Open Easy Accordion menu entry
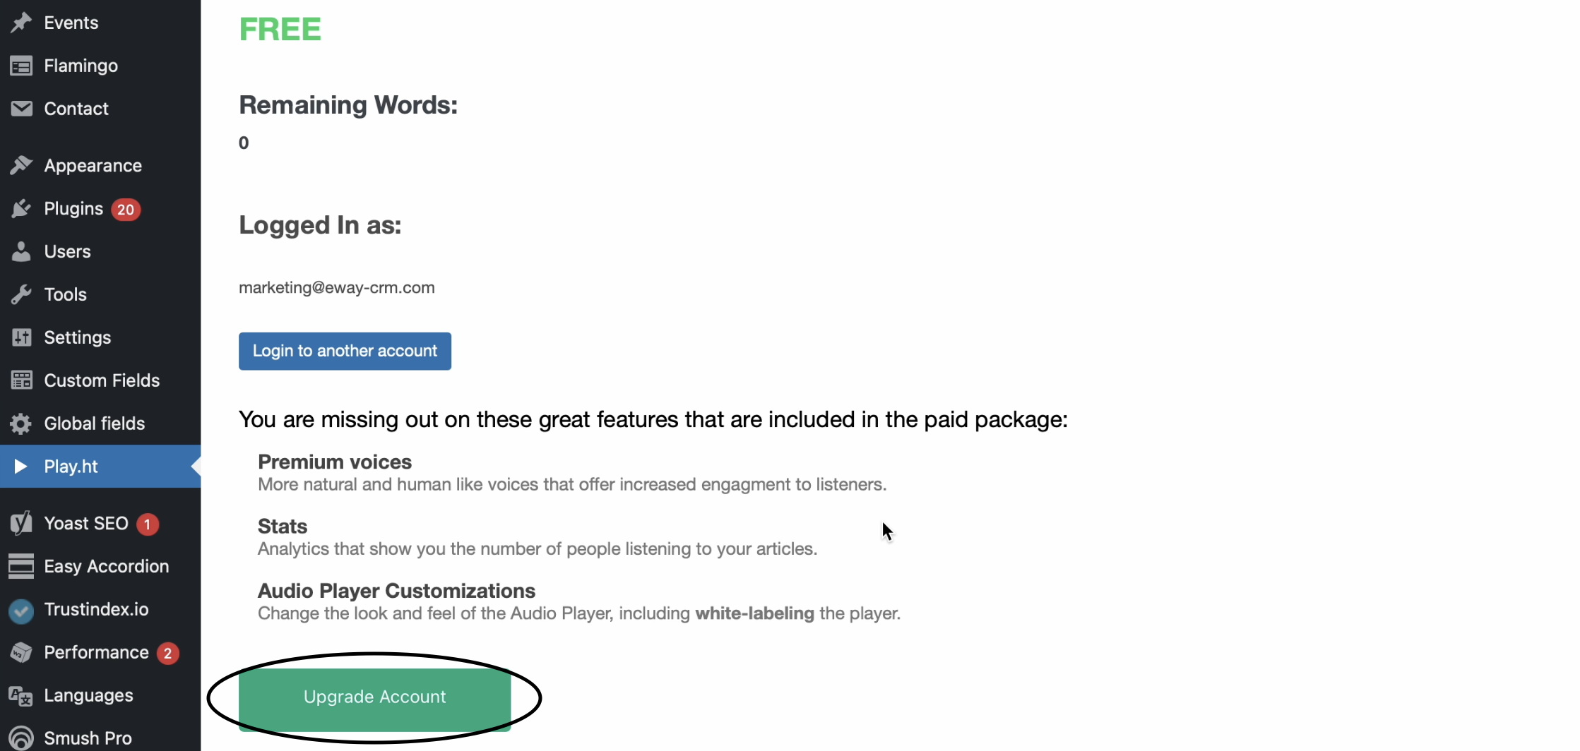 [x=100, y=566]
